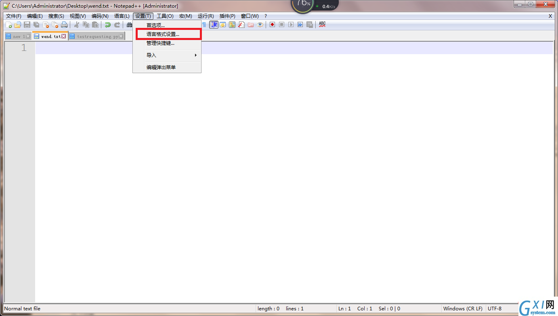Viewport: 558px width, 316px height.
Task: Open the 编辑(E) menu
Action: click(x=35, y=16)
